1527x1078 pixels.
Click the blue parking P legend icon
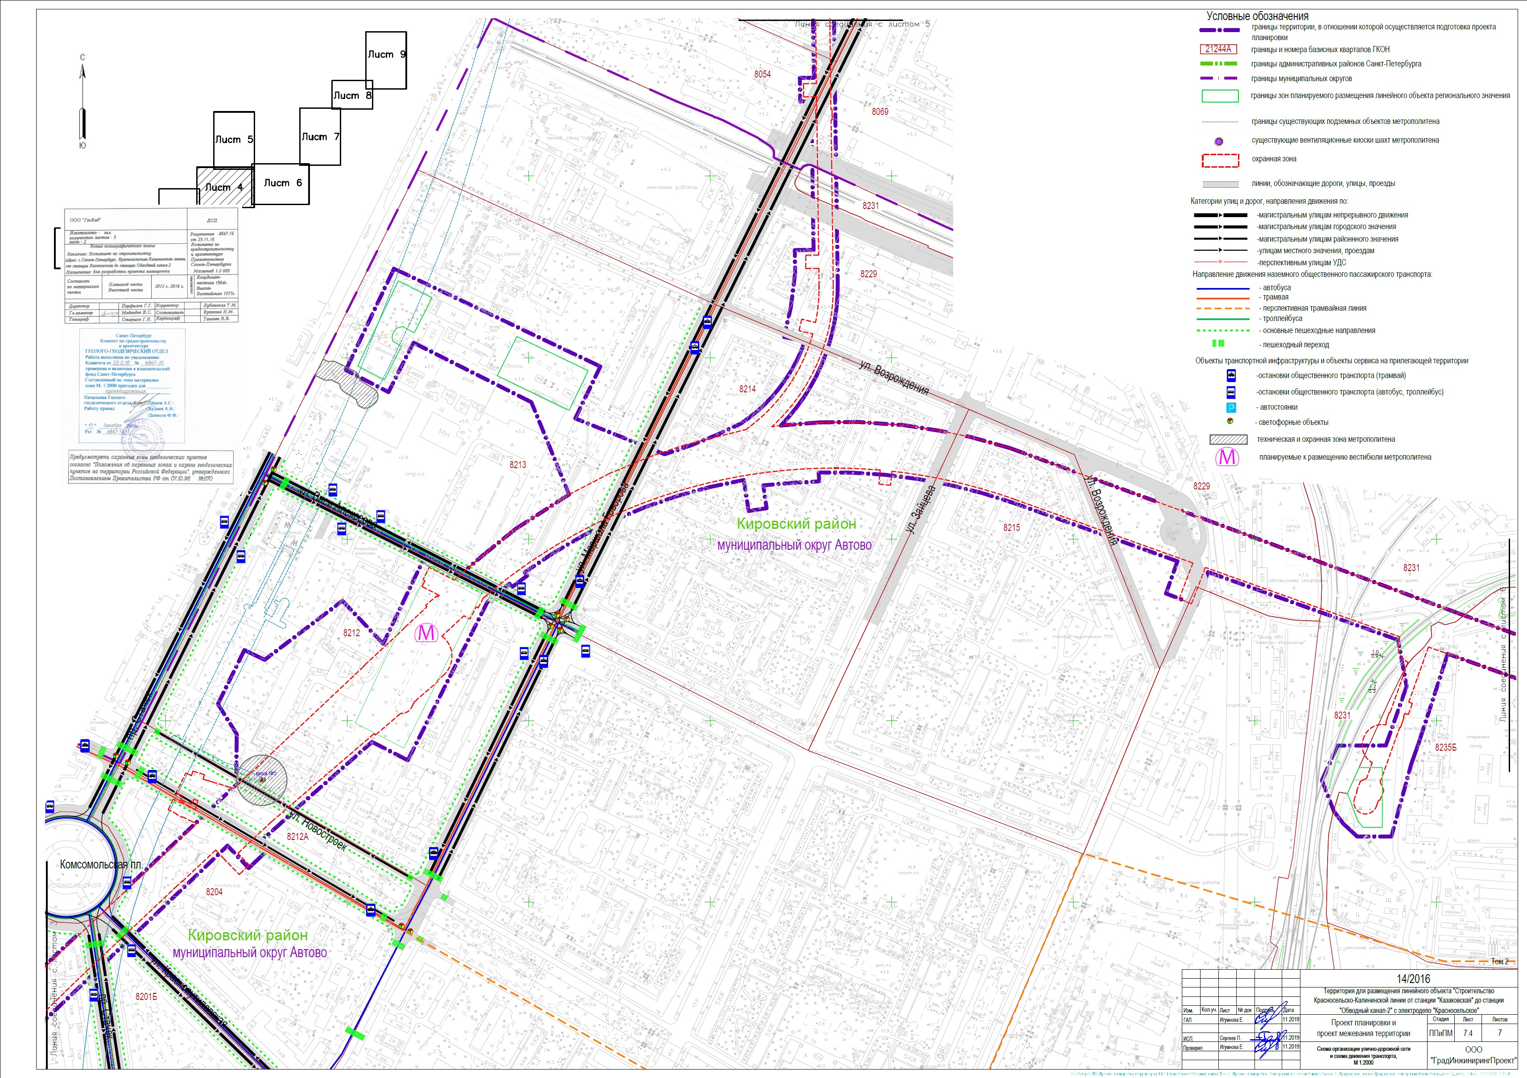point(1231,407)
